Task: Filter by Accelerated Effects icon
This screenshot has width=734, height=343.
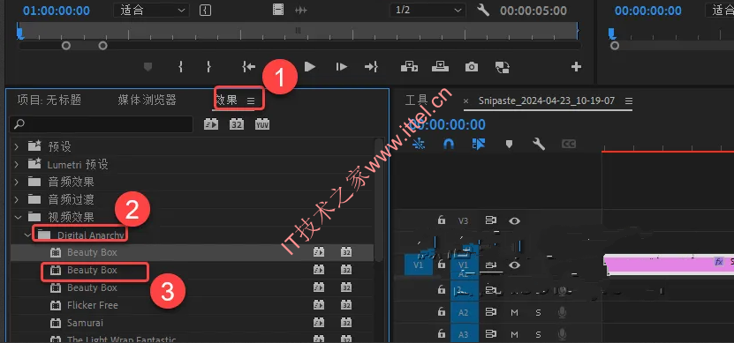Action: [x=211, y=124]
